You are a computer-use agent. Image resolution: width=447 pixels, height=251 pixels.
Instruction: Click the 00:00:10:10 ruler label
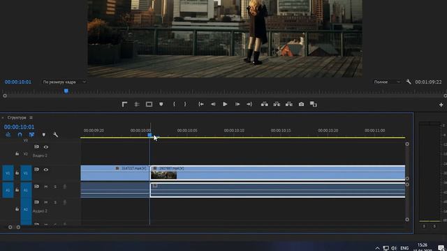tap(234, 130)
